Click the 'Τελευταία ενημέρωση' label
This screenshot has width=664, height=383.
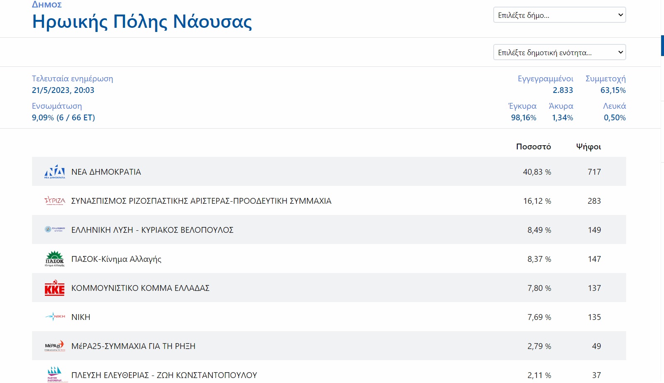72,79
